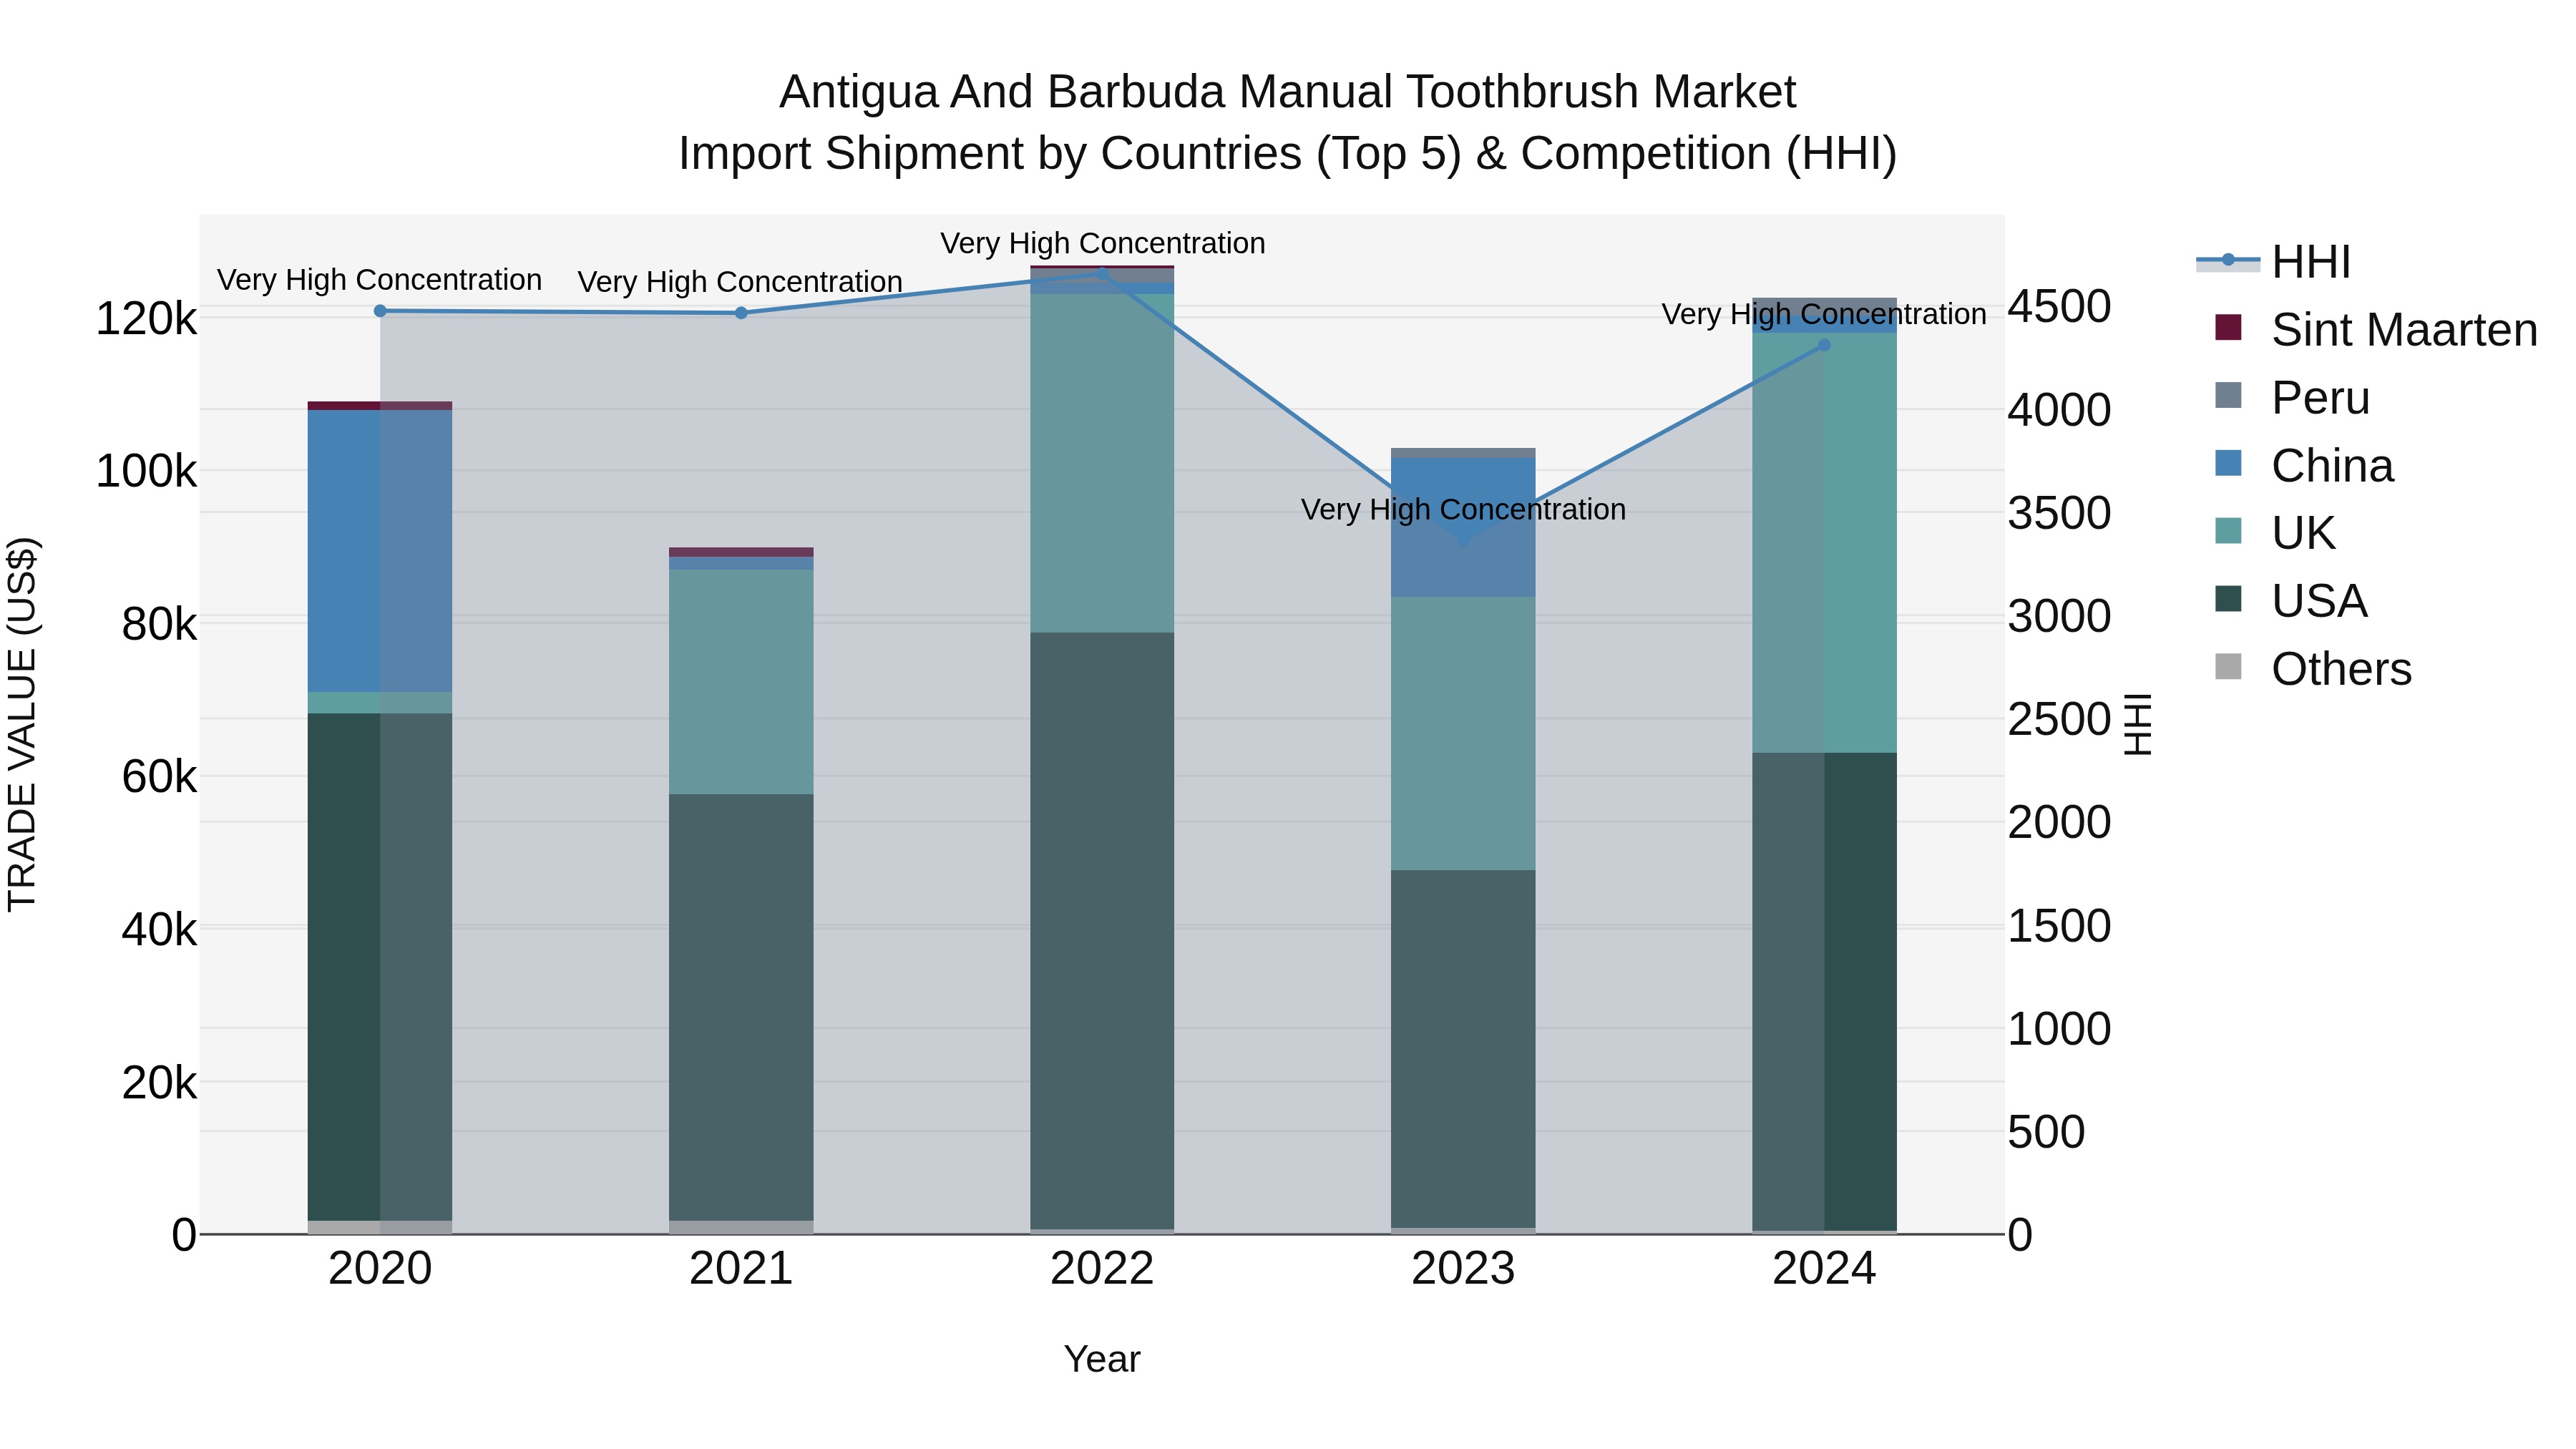
Task: Toggle China series in legend
Action: pos(2303,465)
